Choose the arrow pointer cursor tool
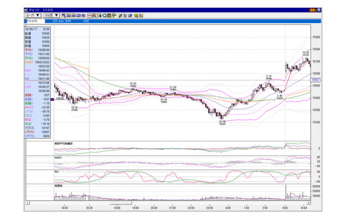345x218 pixels. (x=125, y=15)
